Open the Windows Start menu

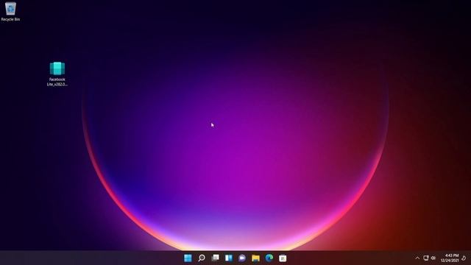pyautogui.click(x=188, y=258)
